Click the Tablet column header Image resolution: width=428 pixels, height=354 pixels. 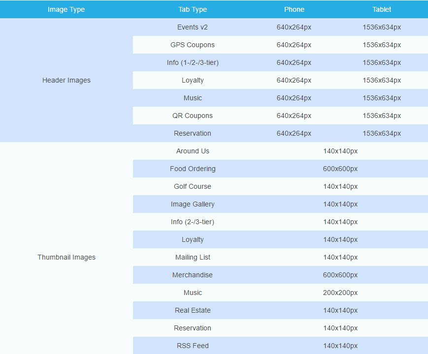(x=382, y=9)
